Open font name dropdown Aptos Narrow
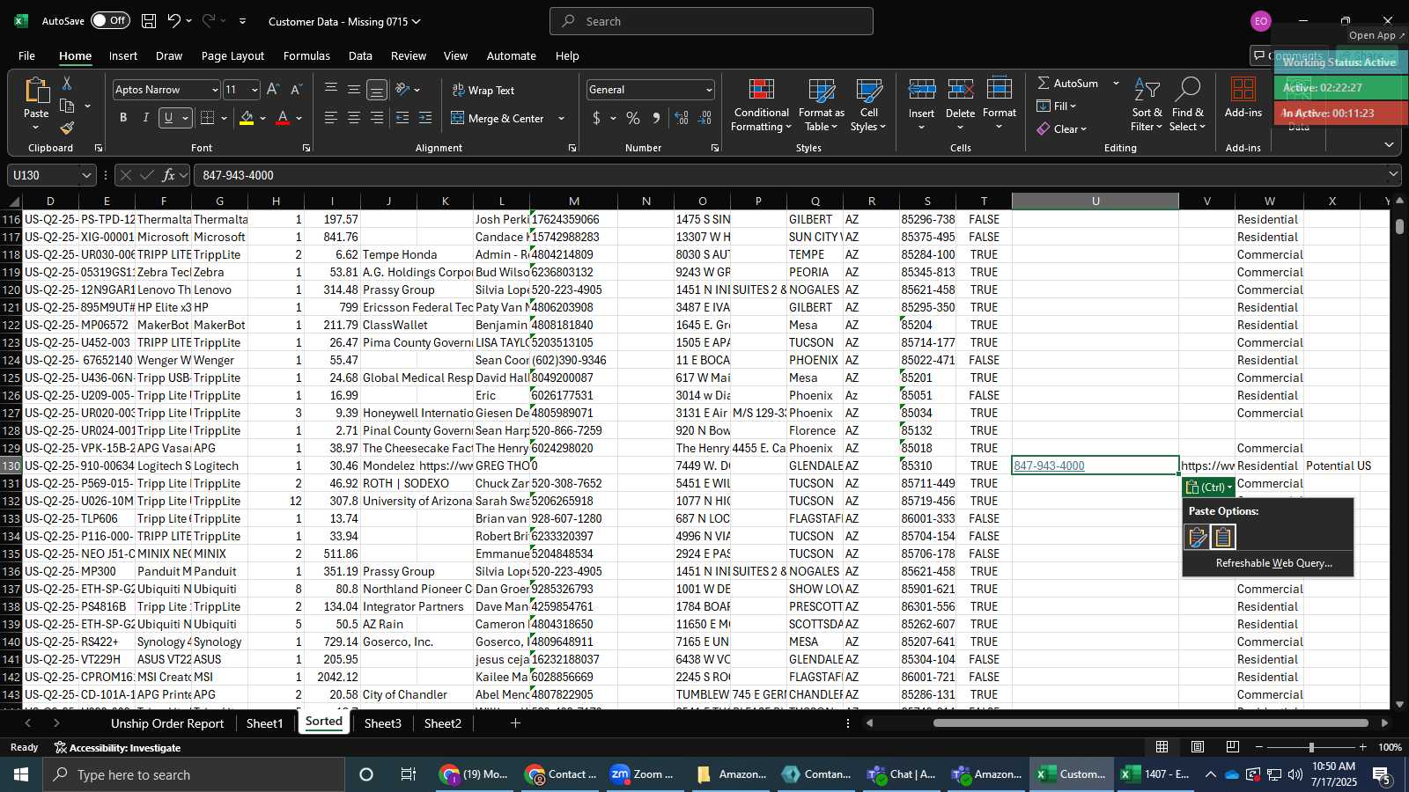Screen dimensions: 1409x792 pos(214,90)
